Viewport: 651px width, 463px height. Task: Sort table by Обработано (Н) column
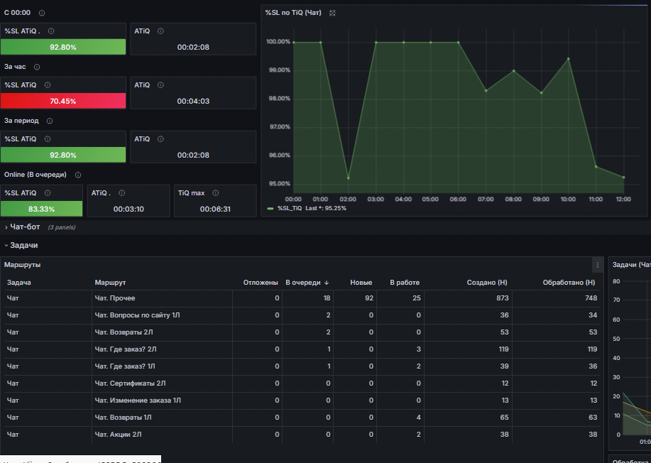coord(569,283)
